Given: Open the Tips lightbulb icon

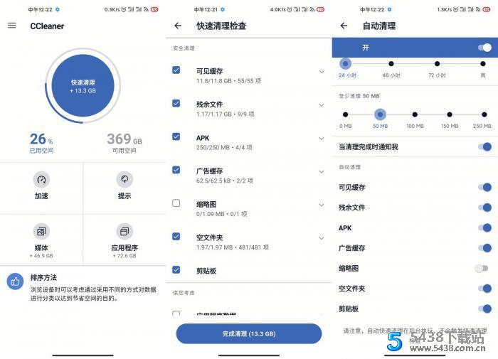Looking at the screenshot, I should tap(124, 180).
